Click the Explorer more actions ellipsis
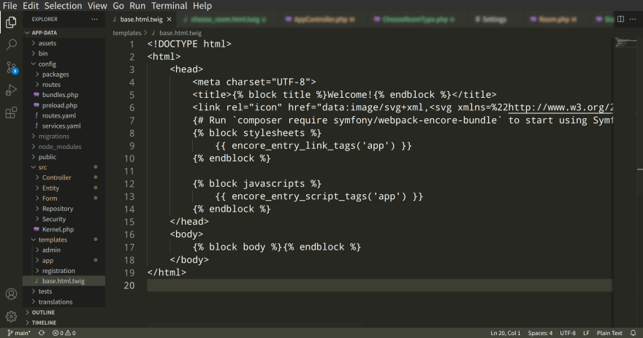 coord(95,19)
